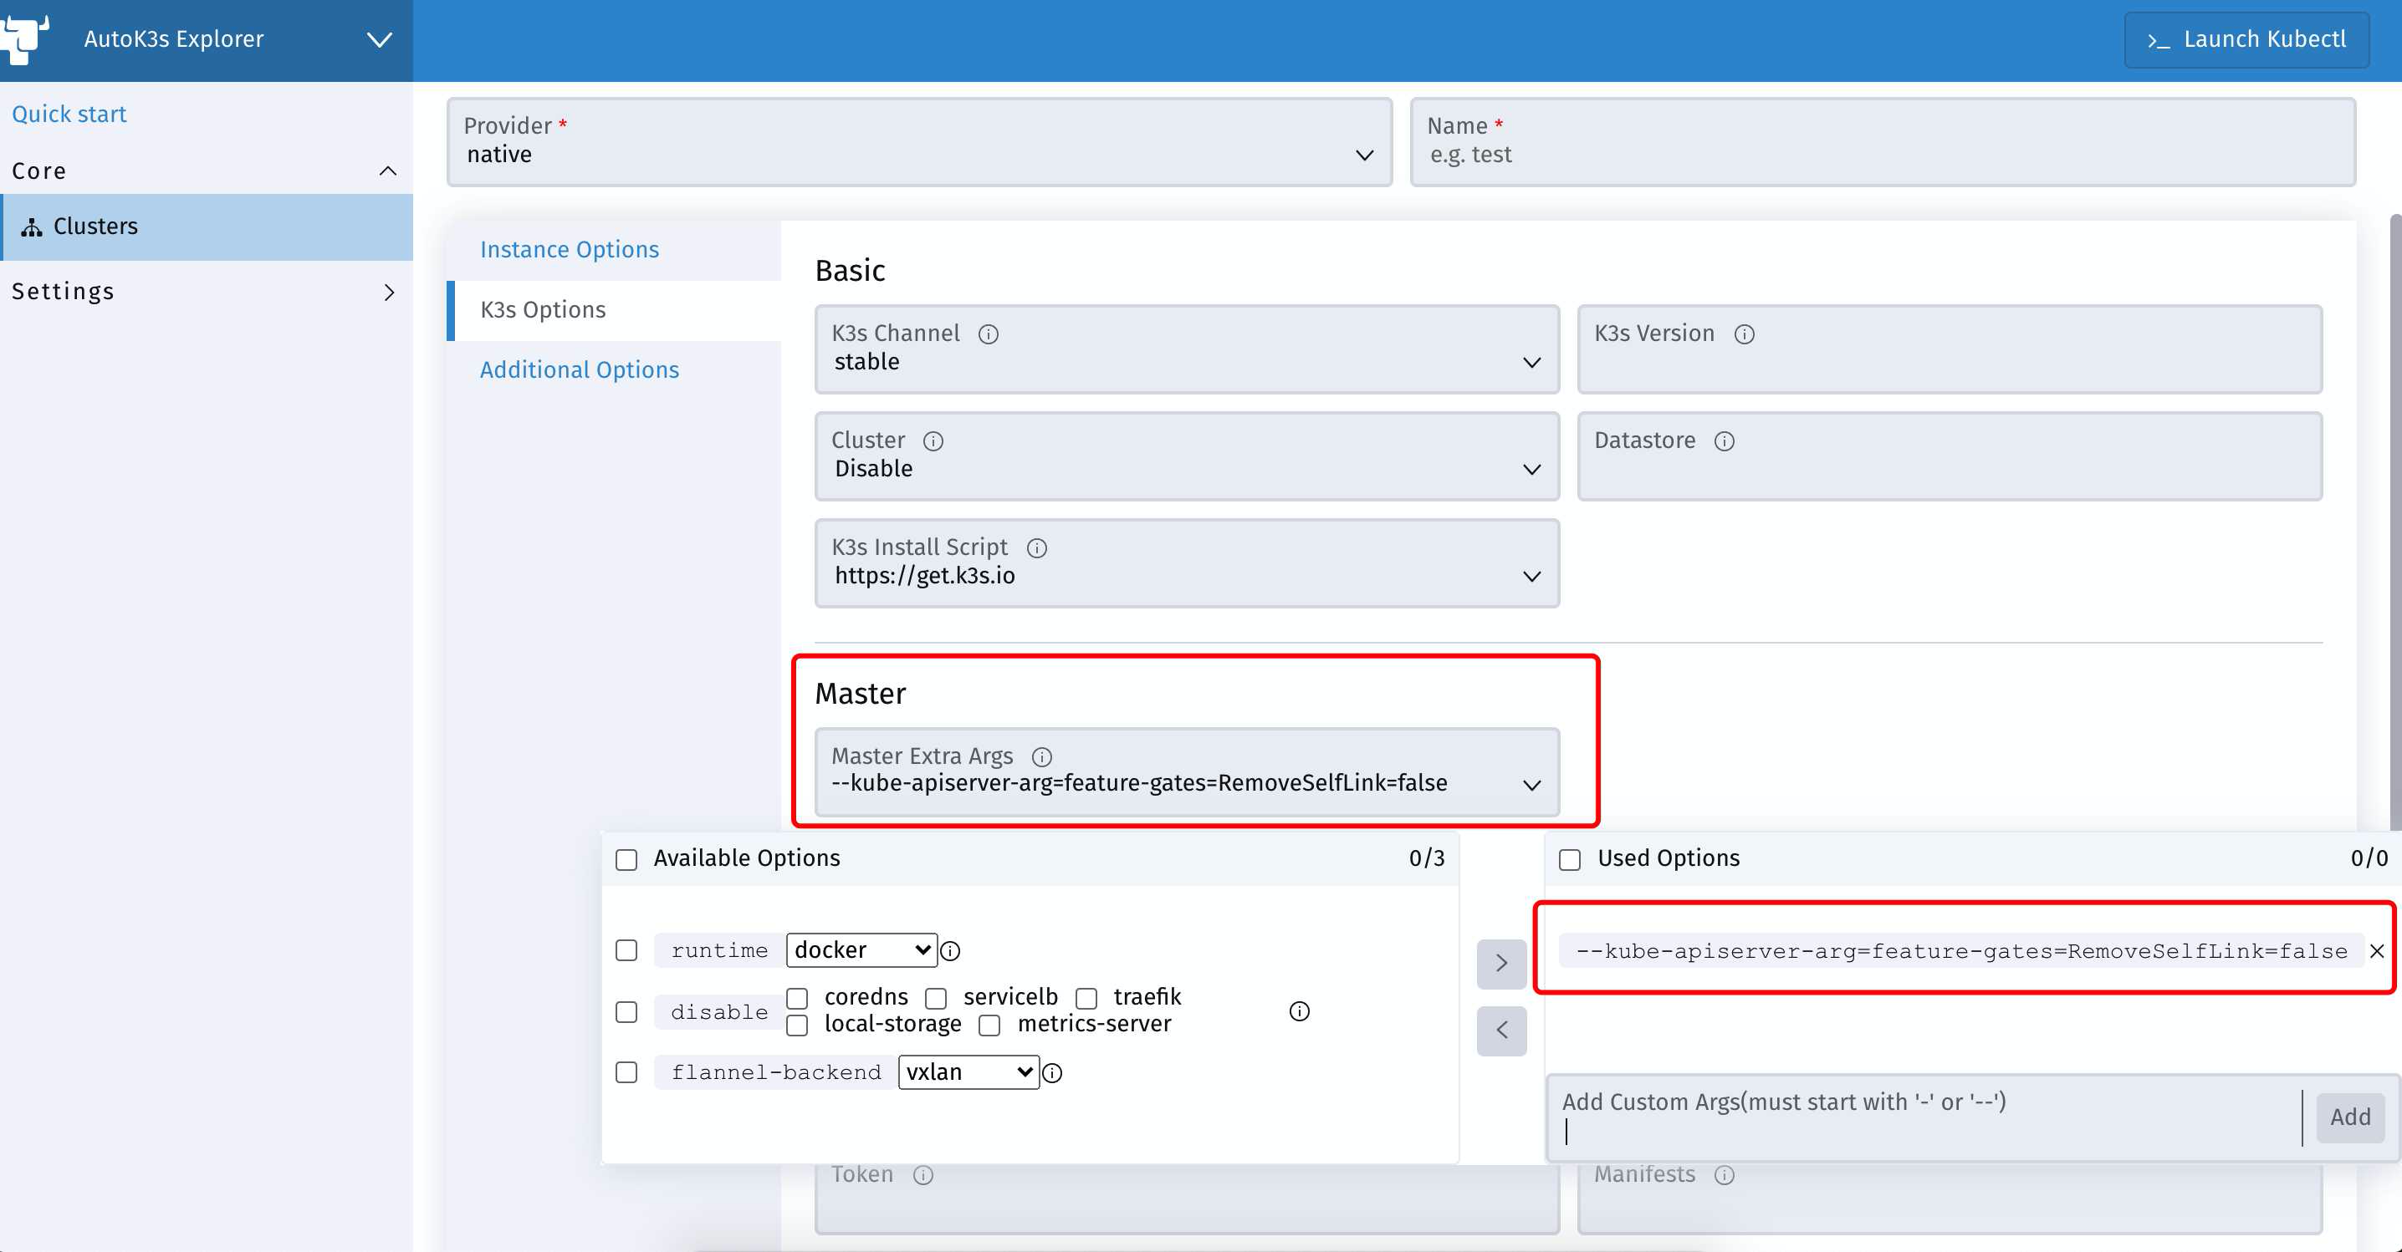Check the coredns disable checkbox
Viewport: 2402px width, 1252px height.
pos(797,999)
